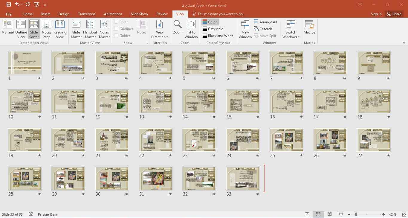Open the Slide Master view
Viewport: 408px width, 218px height.
76,29
